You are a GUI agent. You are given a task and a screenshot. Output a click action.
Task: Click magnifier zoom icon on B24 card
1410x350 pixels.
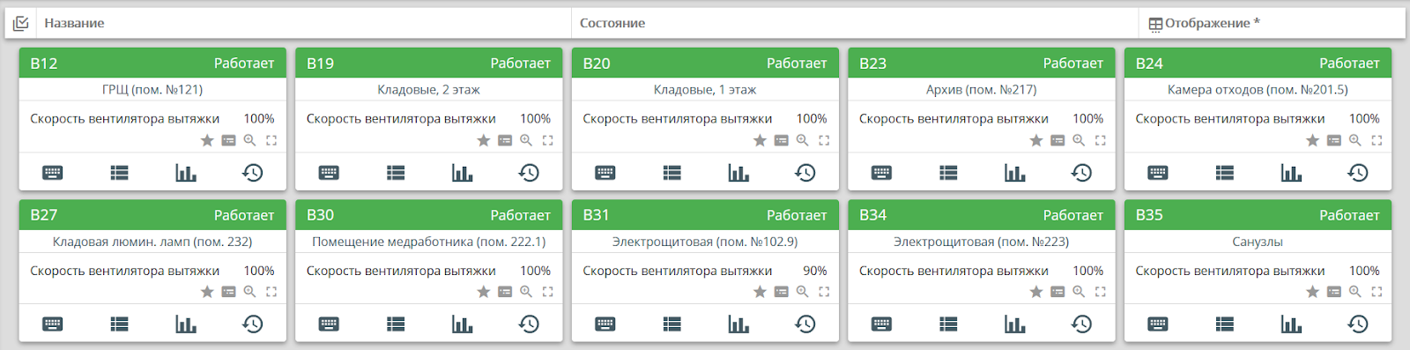pyautogui.click(x=1355, y=140)
